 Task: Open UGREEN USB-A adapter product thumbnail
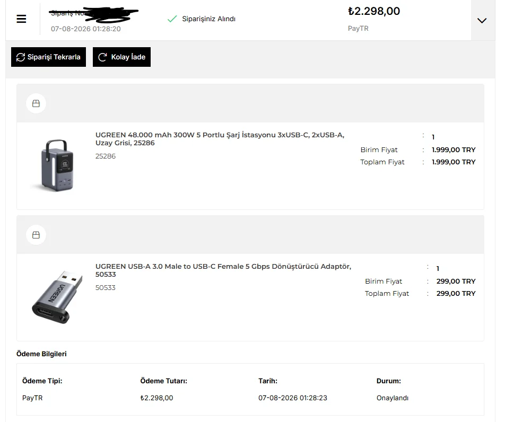coord(57,297)
